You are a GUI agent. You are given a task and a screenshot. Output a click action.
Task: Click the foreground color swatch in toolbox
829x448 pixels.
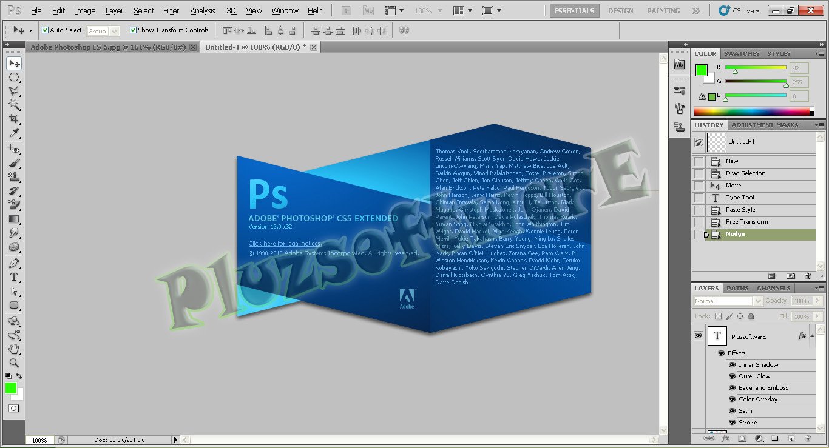tap(11, 388)
